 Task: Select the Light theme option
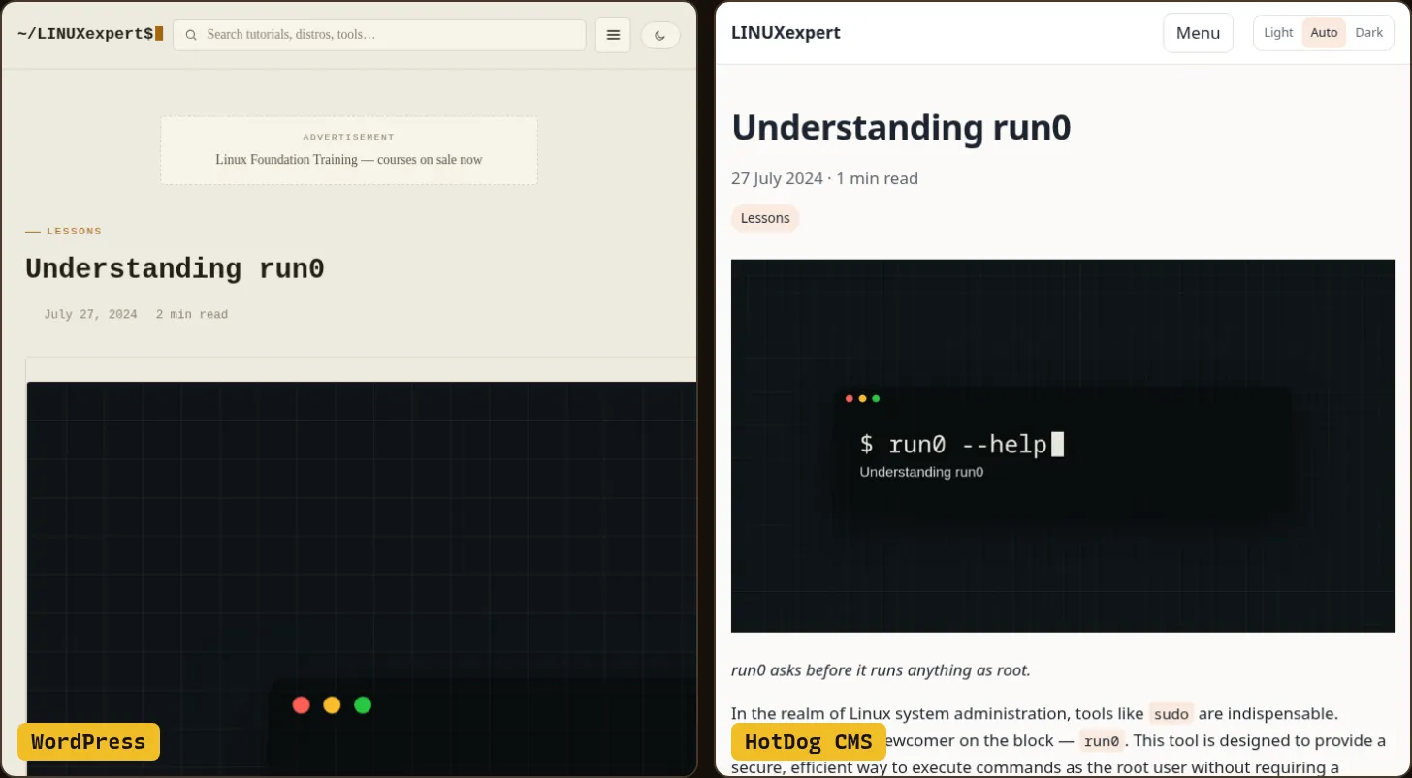[1278, 33]
